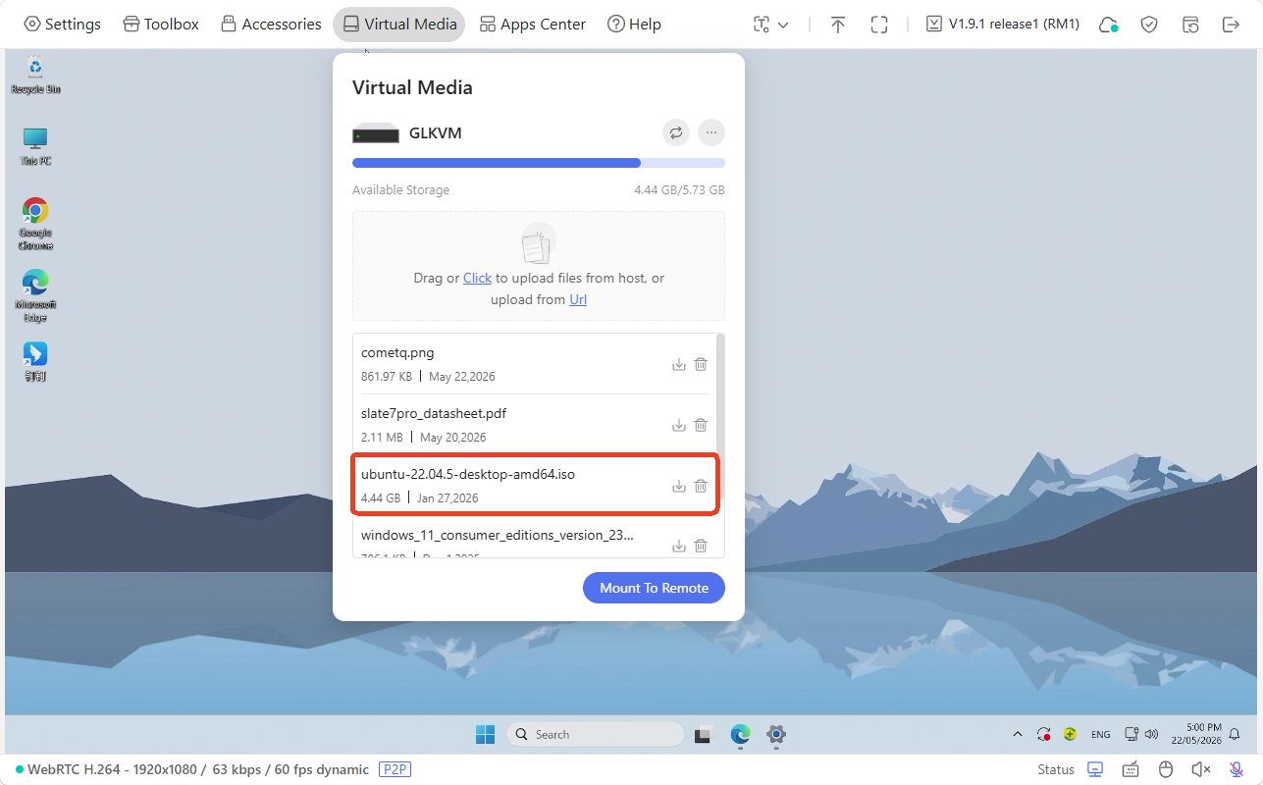Open the Recycle Bin on remote desktop
The image size is (1263, 785).
point(35,75)
